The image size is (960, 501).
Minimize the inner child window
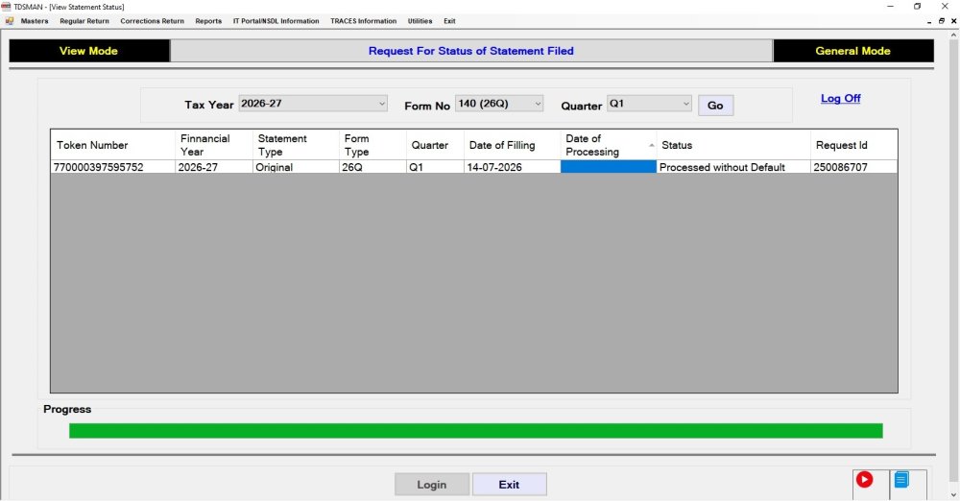(930, 21)
